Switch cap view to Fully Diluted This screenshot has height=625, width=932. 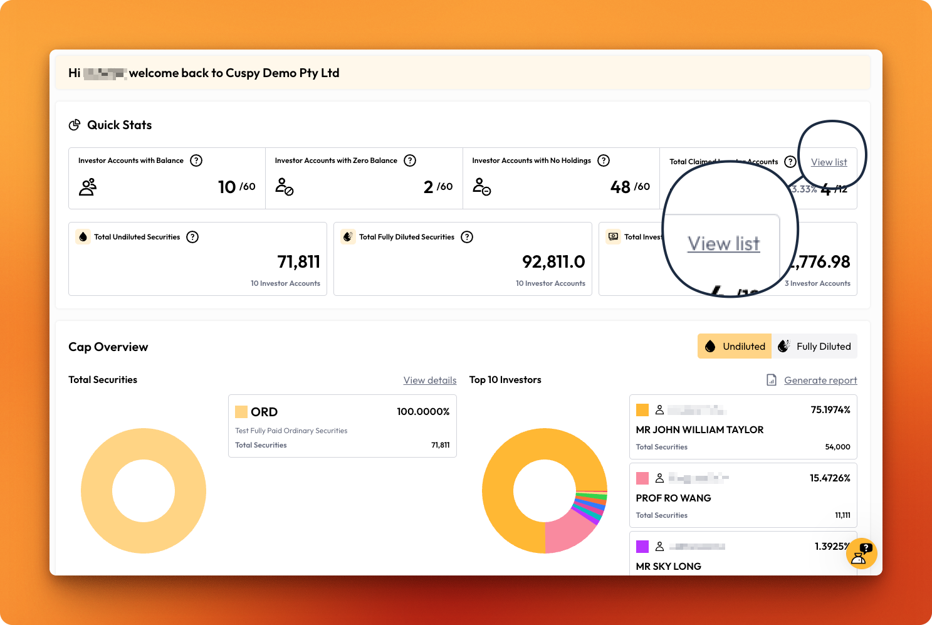(x=814, y=346)
